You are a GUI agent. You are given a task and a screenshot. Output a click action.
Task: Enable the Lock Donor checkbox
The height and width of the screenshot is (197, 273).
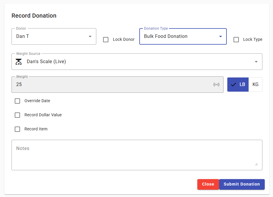pos(106,40)
